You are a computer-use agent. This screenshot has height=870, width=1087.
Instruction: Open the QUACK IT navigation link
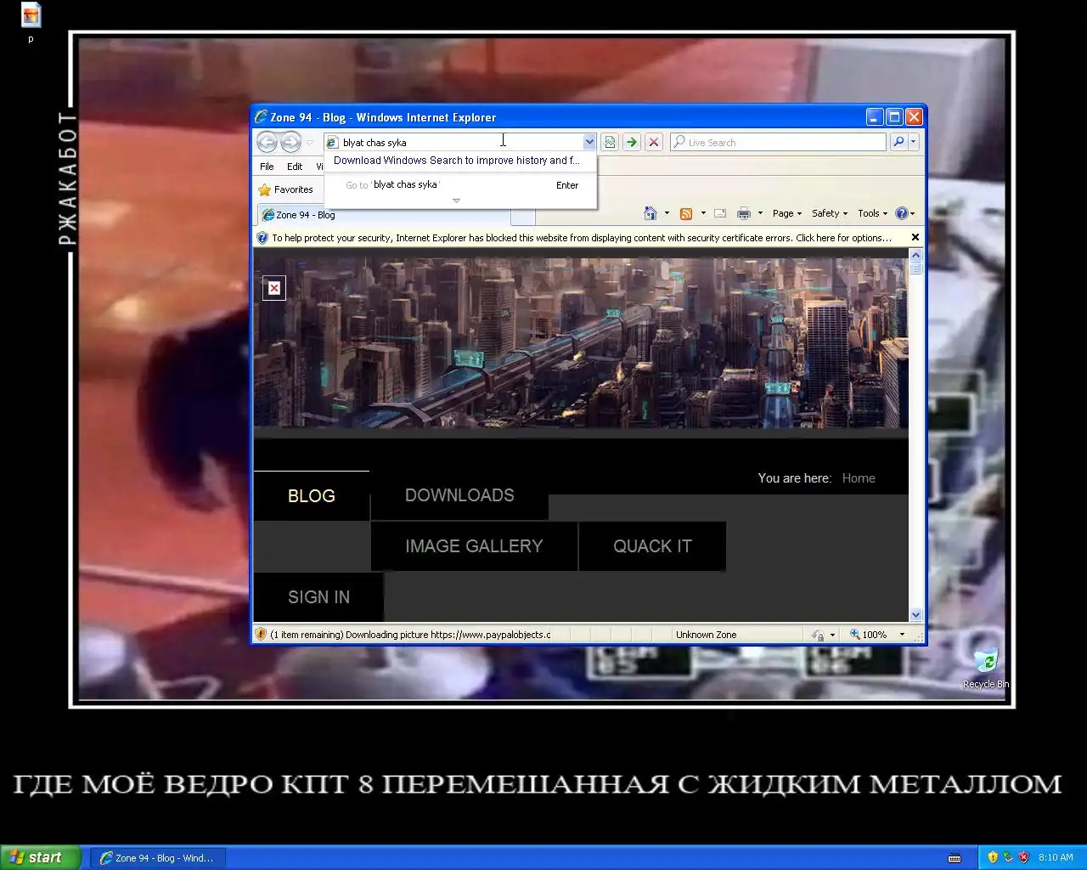[652, 546]
